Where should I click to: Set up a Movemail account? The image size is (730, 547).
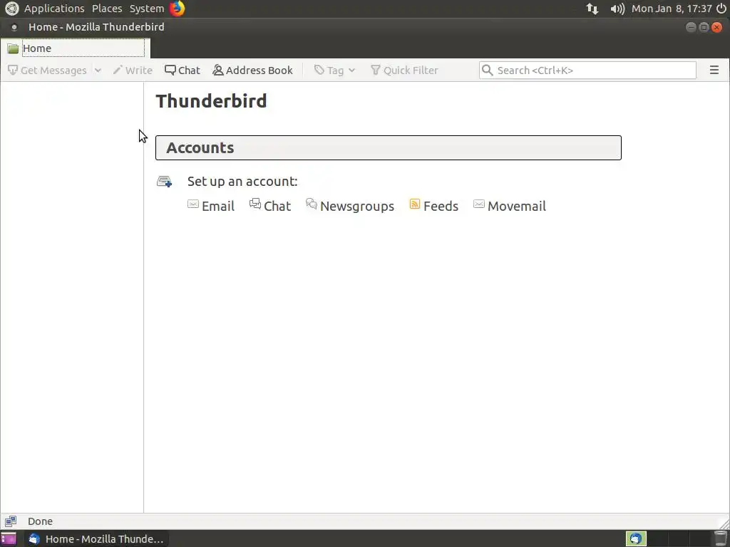(x=509, y=206)
